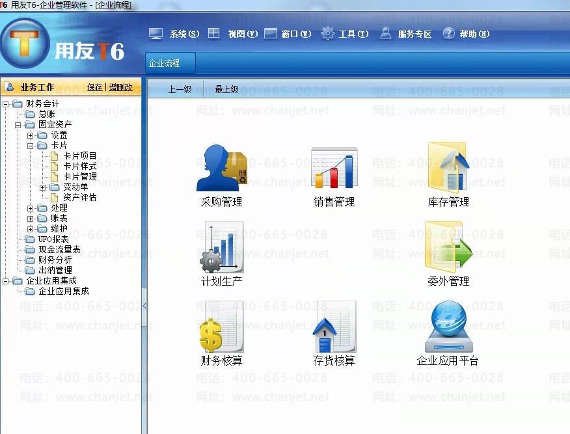Expand the 变动单 tree node

(x=42, y=187)
